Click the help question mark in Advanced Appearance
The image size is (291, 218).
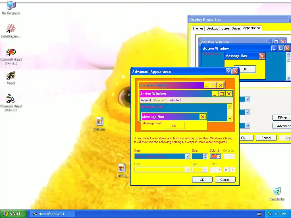(x=228, y=71)
